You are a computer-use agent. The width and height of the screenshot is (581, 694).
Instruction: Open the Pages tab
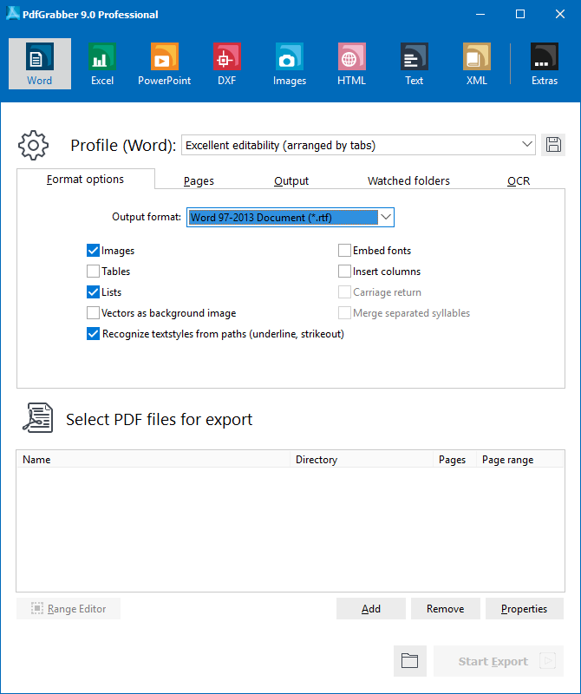tap(199, 181)
